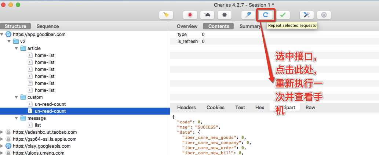Click the custom folder icon
Viewport: 379px width, 155px height.
[23, 97]
